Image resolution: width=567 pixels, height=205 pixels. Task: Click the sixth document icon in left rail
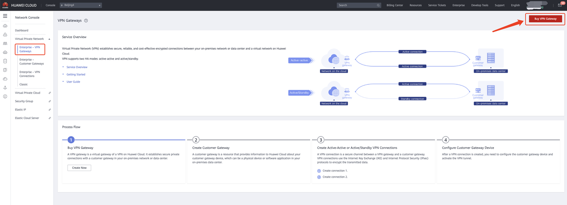click(5, 70)
